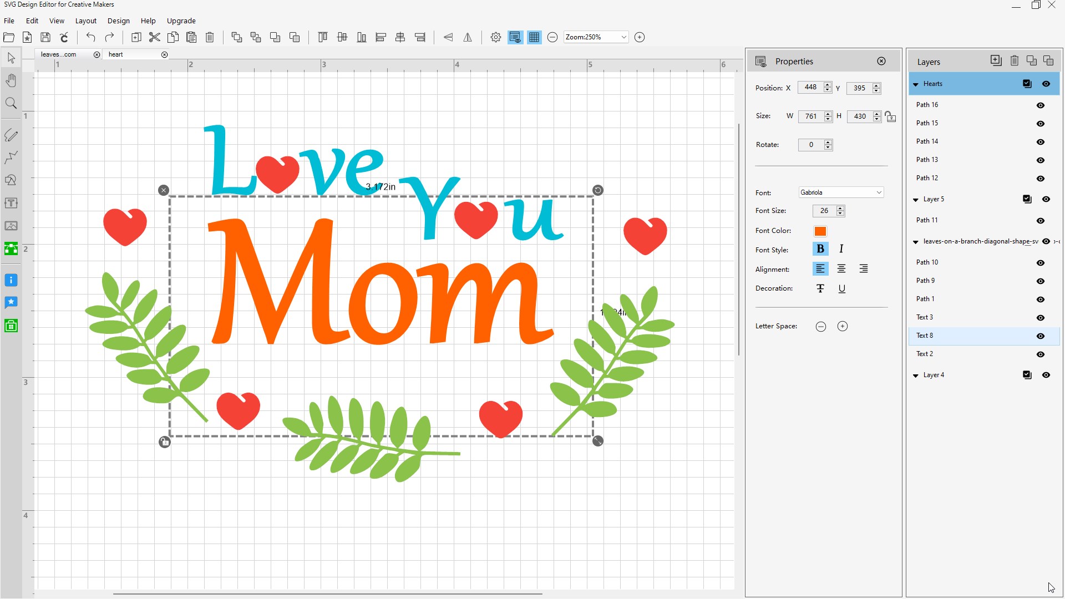Switch to the leaves...com tab
The height and width of the screenshot is (599, 1065).
pyautogui.click(x=59, y=54)
